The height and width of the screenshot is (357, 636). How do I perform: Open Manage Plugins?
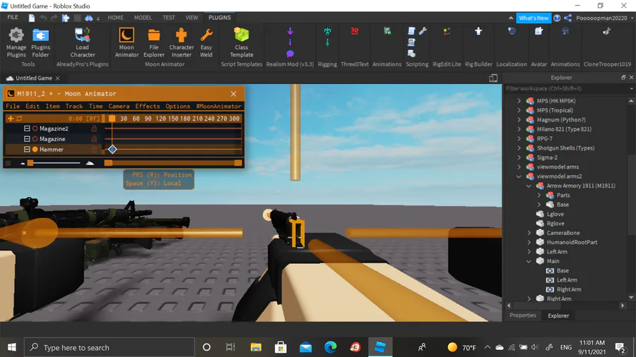16,42
